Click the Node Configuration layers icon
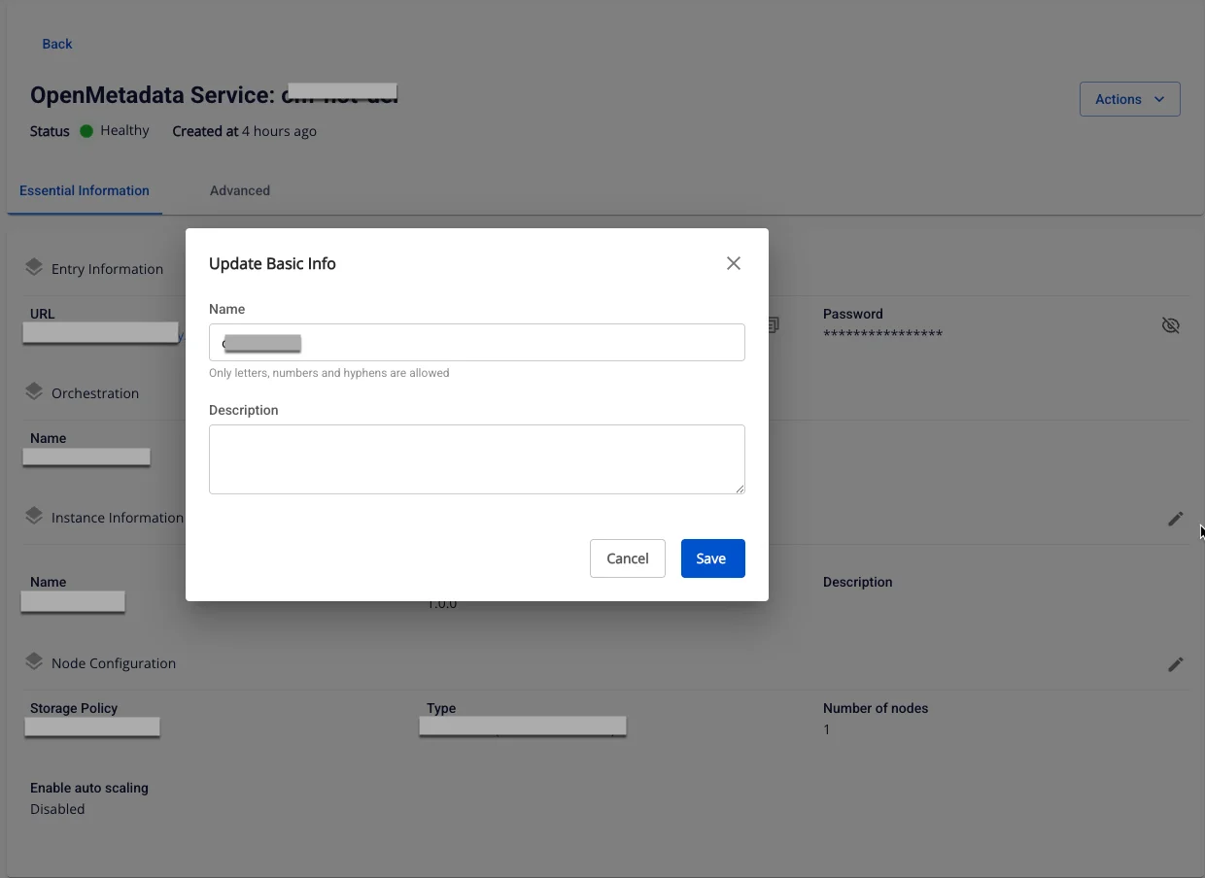1205x878 pixels. [34, 661]
